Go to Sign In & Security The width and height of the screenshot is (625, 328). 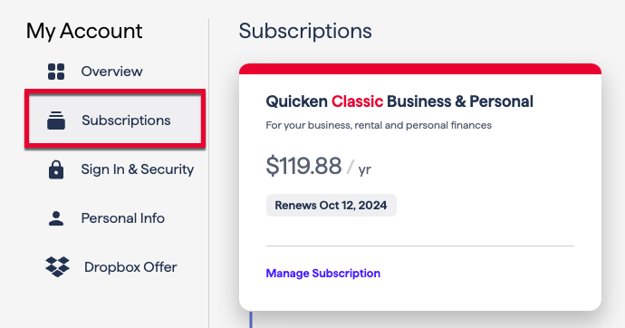(x=138, y=169)
